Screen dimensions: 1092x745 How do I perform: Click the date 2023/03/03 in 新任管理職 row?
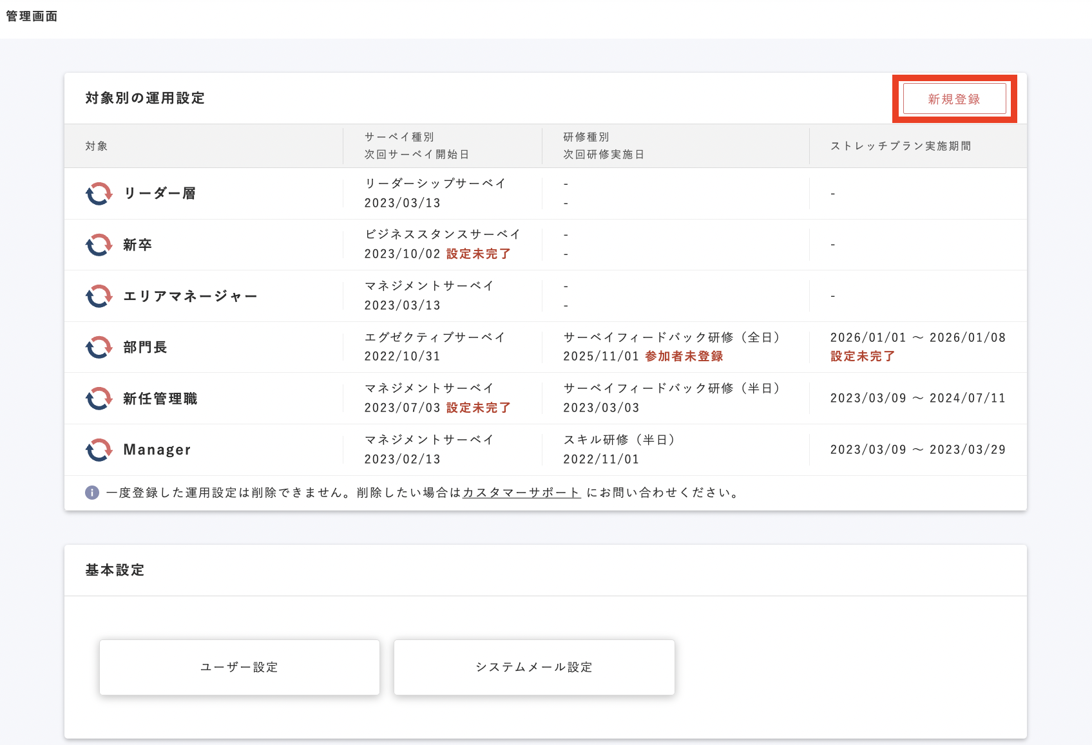[x=602, y=408]
